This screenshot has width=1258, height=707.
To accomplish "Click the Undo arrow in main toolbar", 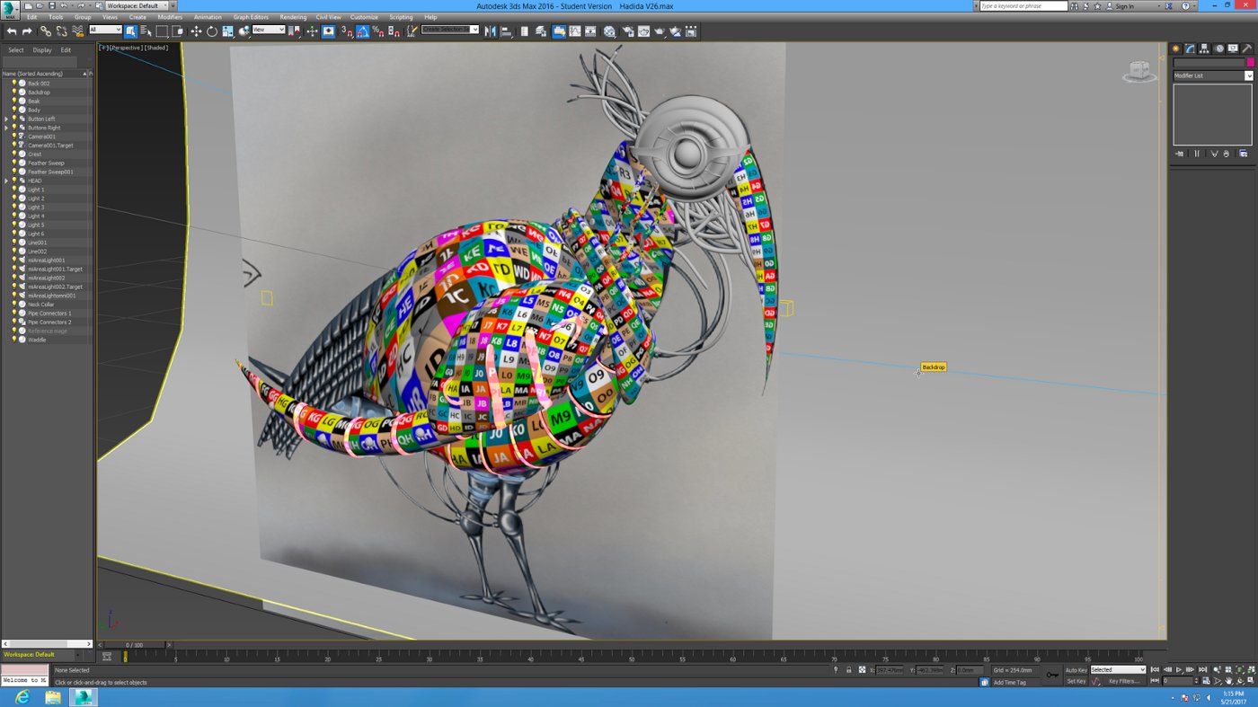I will coord(12,31).
